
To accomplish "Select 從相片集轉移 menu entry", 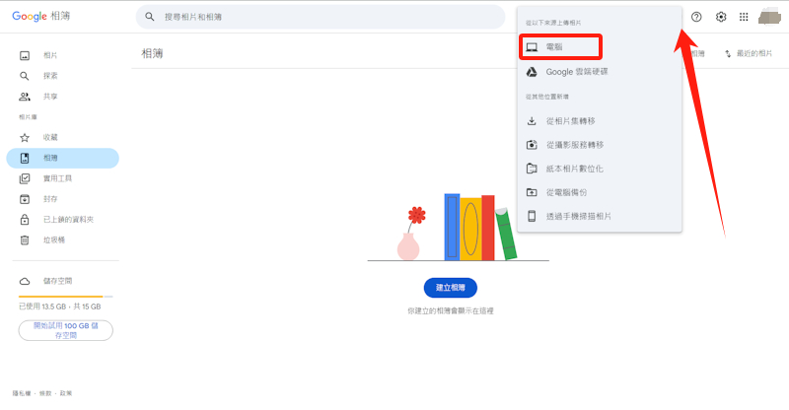I will pyautogui.click(x=600, y=121).
